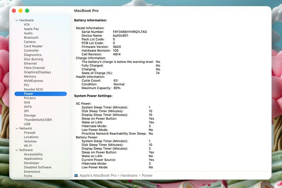Image resolution: width=282 pixels, height=188 pixels.
Task: Click serial number F8Y3466H1HRQ1LTAG
Action: (130, 32)
